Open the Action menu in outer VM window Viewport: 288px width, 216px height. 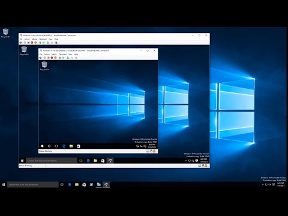tap(27, 39)
